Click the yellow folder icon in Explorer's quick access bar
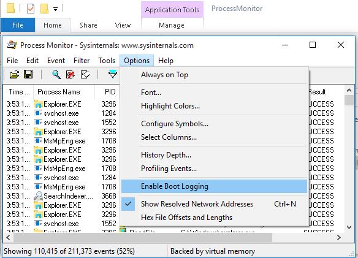This screenshot has width=358, height=258. [x=11, y=8]
